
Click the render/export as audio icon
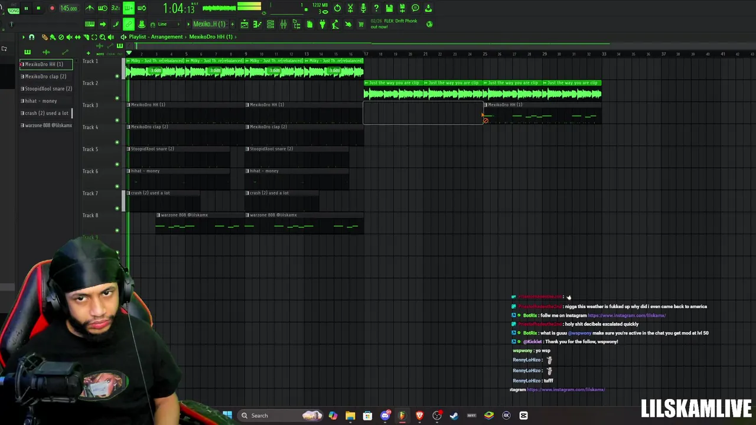pyautogui.click(x=402, y=8)
